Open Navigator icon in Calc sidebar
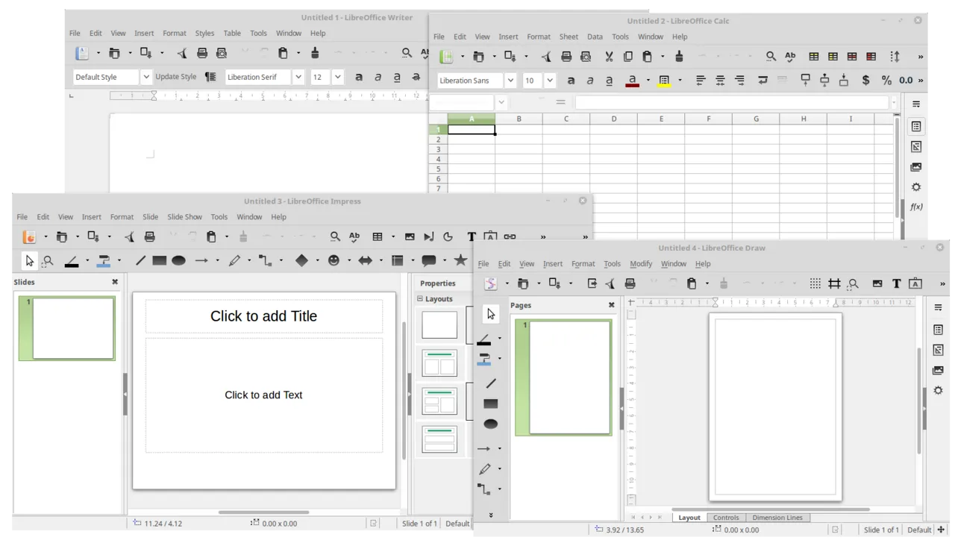The height and width of the screenshot is (543, 955). pyautogui.click(x=916, y=186)
